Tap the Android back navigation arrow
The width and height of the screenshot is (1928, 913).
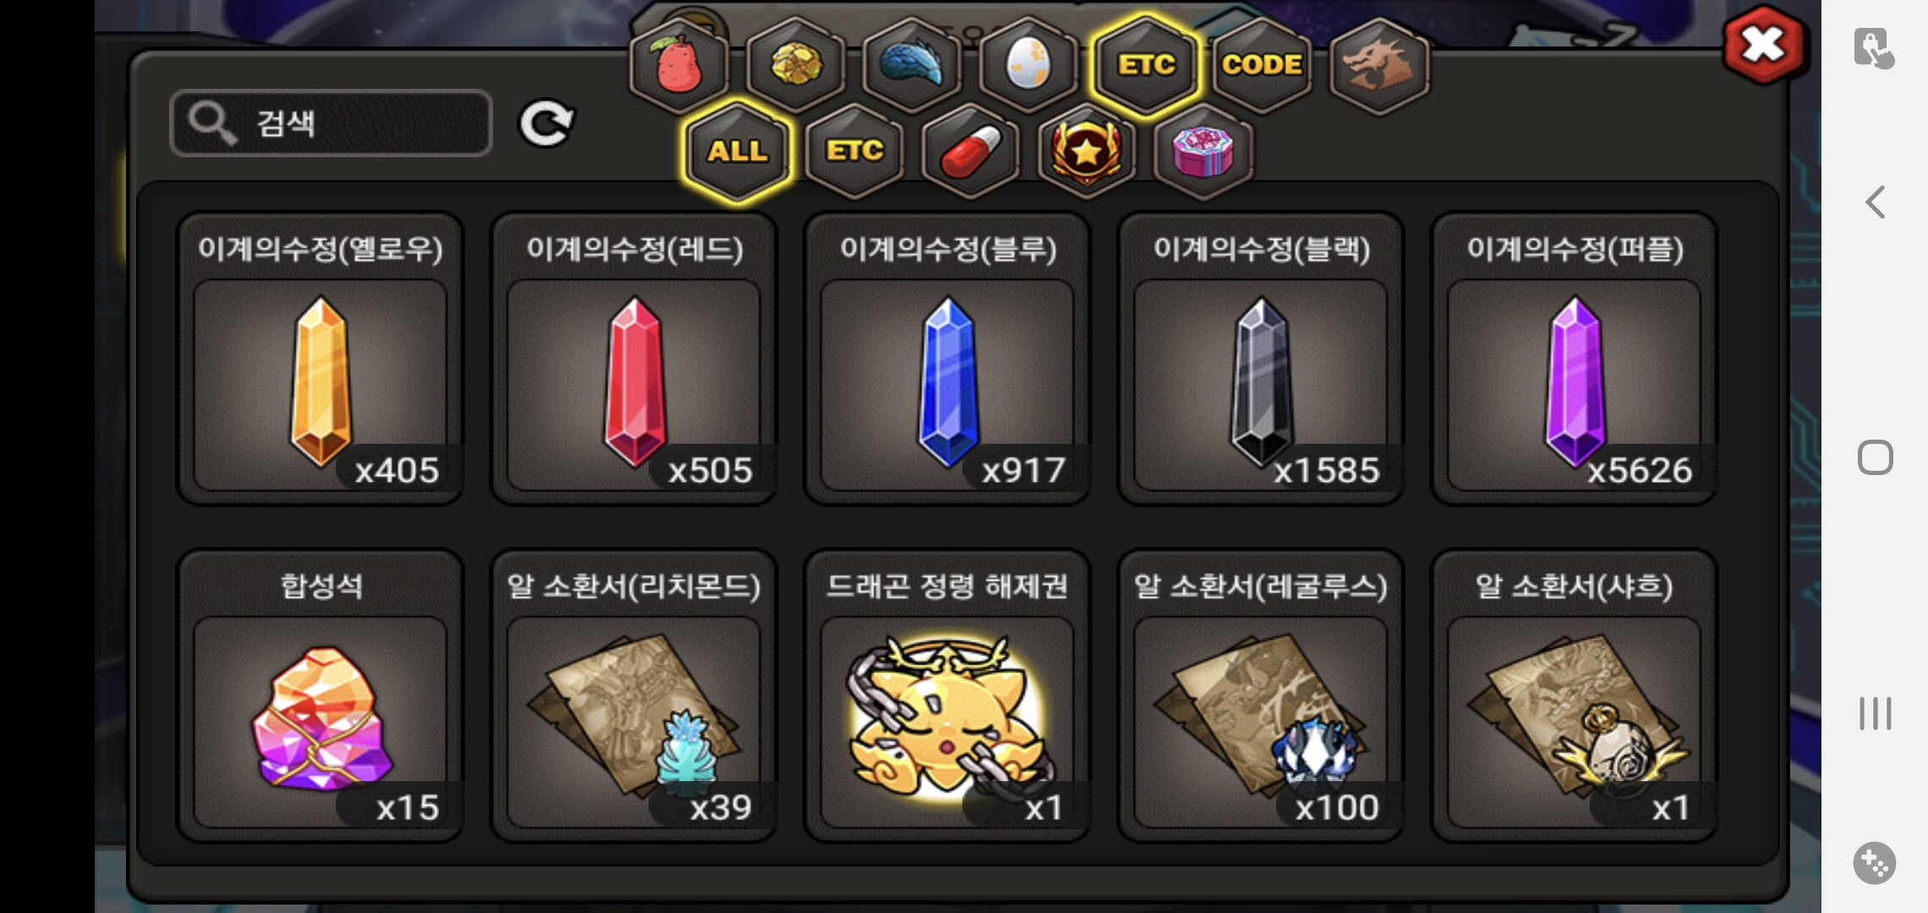point(1875,202)
